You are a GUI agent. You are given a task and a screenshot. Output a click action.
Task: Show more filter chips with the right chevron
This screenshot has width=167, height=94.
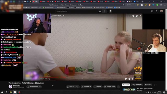155,85
